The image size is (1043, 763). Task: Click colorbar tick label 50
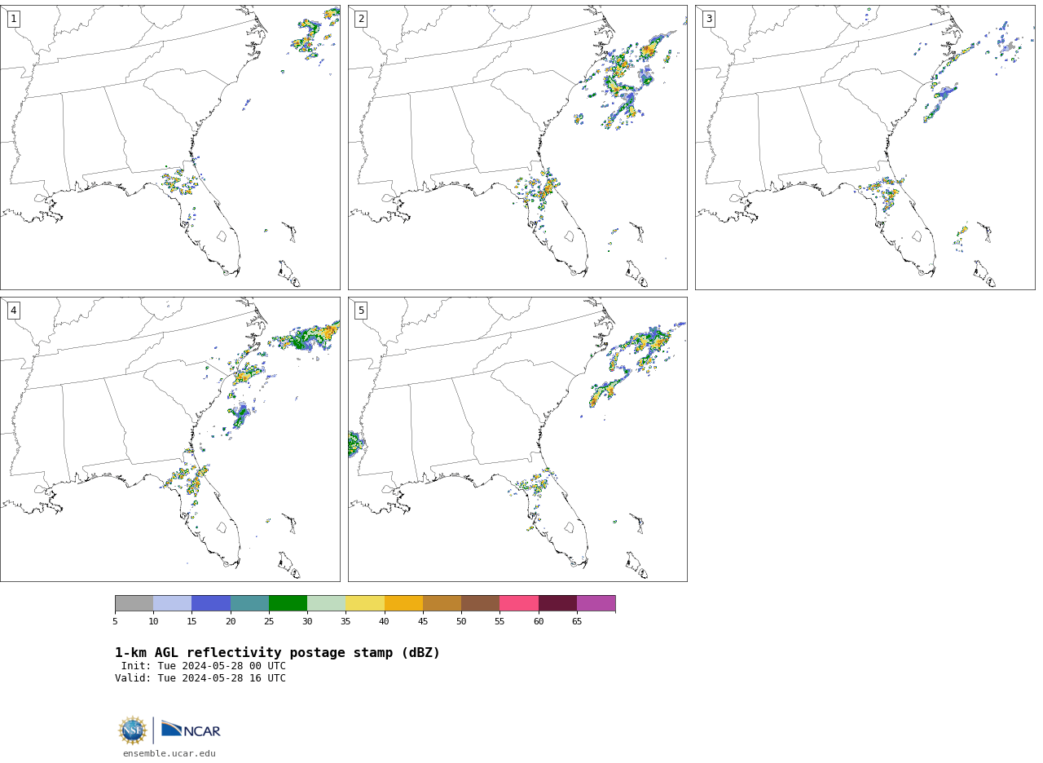[461, 622]
